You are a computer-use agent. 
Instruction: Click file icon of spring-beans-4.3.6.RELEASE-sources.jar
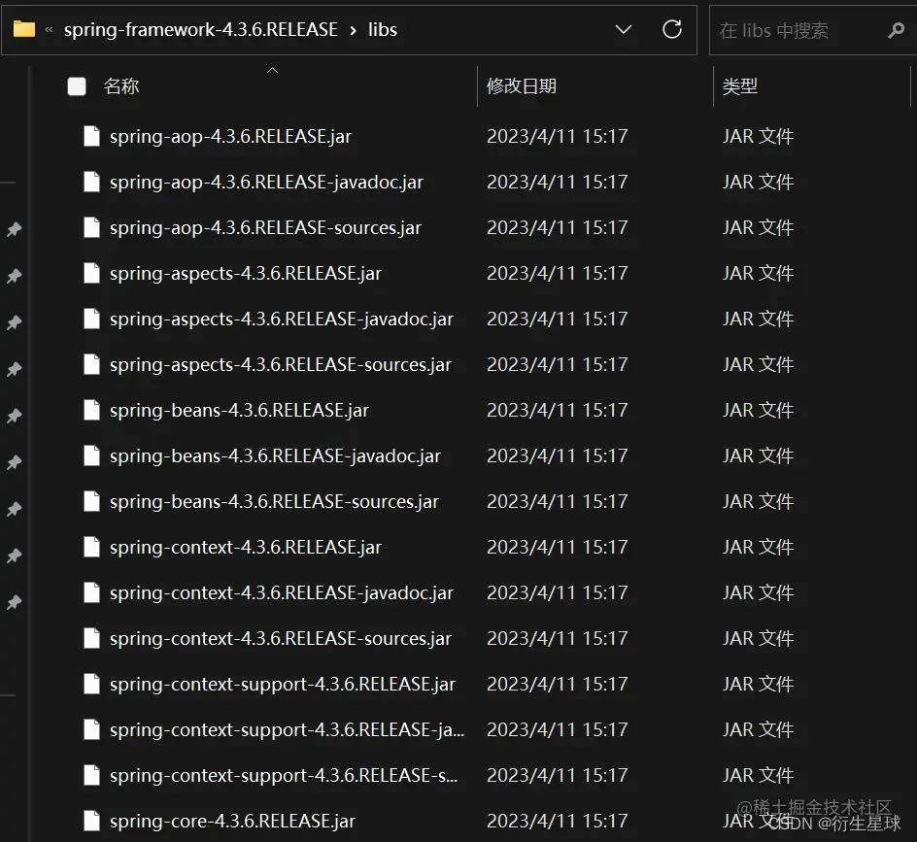coord(92,500)
